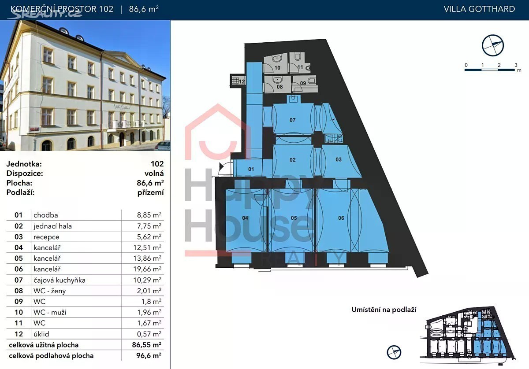Viewport: 529px width, 369px height.
Task: Click the 'Plocha:' label
Action: (x=19, y=183)
